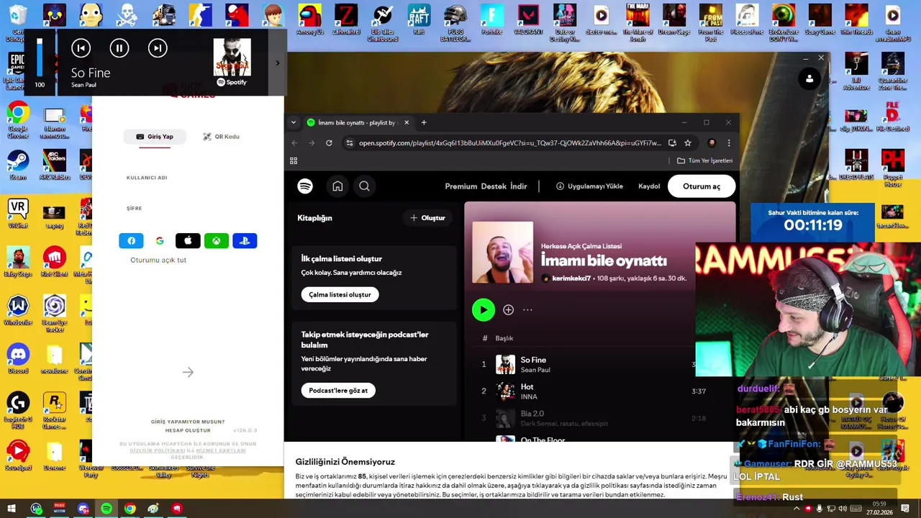Open the Hesap Oluştur link
921x518 pixels.
pos(188,431)
